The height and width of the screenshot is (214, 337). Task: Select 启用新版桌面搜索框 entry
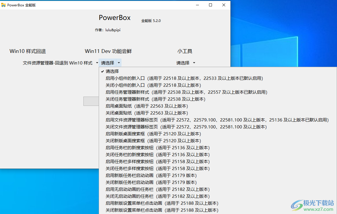(x=218, y=134)
